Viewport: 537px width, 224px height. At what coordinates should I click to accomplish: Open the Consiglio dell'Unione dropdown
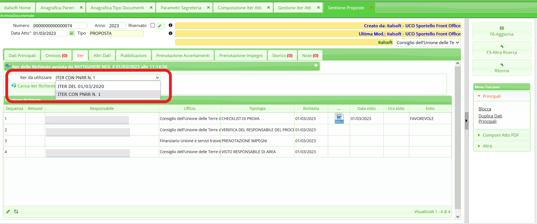428,43
